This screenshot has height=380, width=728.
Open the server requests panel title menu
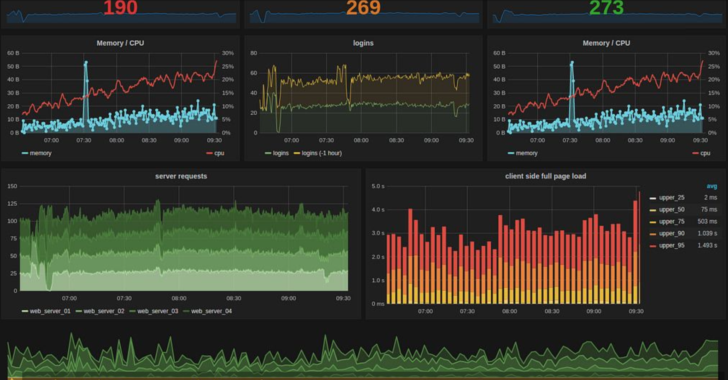[x=181, y=176]
